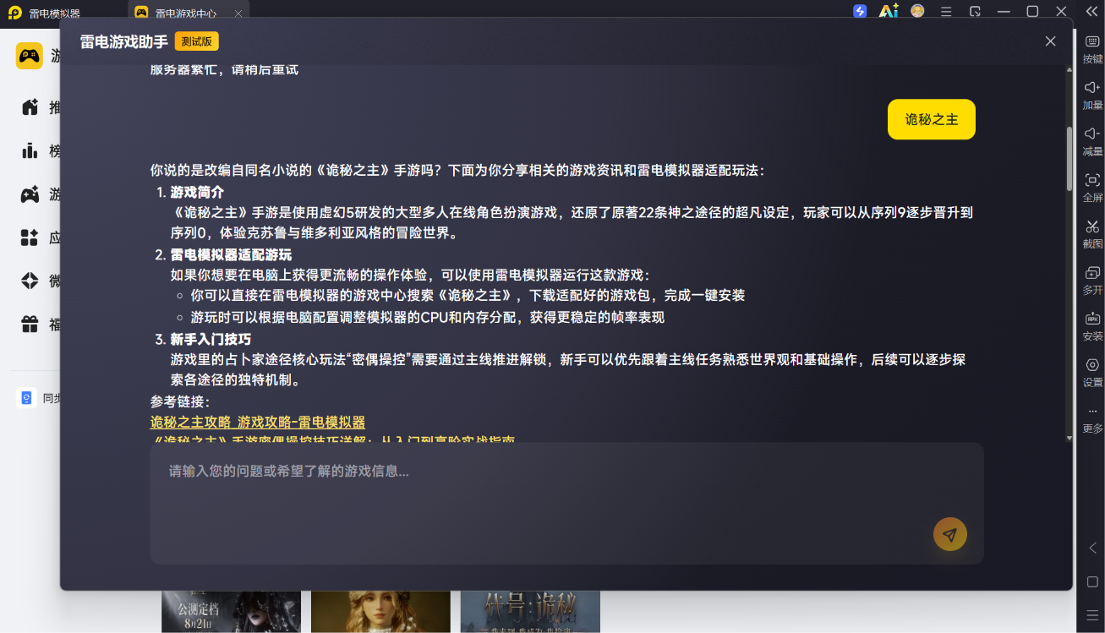Viewport: 1105px width, 633px height.
Task: Open the 公测定档 game thumbnail behind the dialog
Action: (231, 612)
